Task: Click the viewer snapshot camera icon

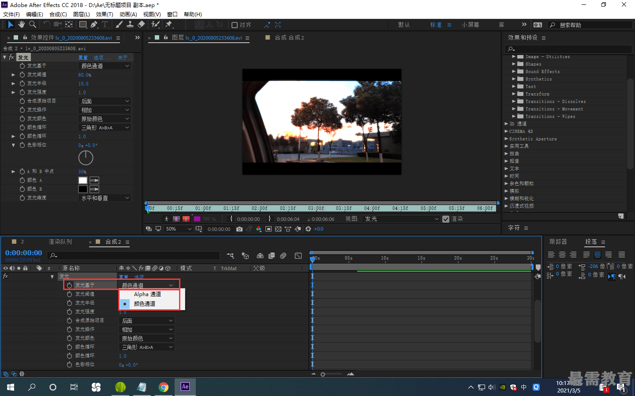Action: 239,229
